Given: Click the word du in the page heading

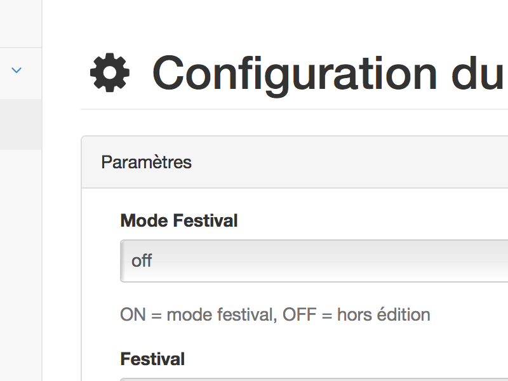Looking at the screenshot, I should [x=478, y=73].
